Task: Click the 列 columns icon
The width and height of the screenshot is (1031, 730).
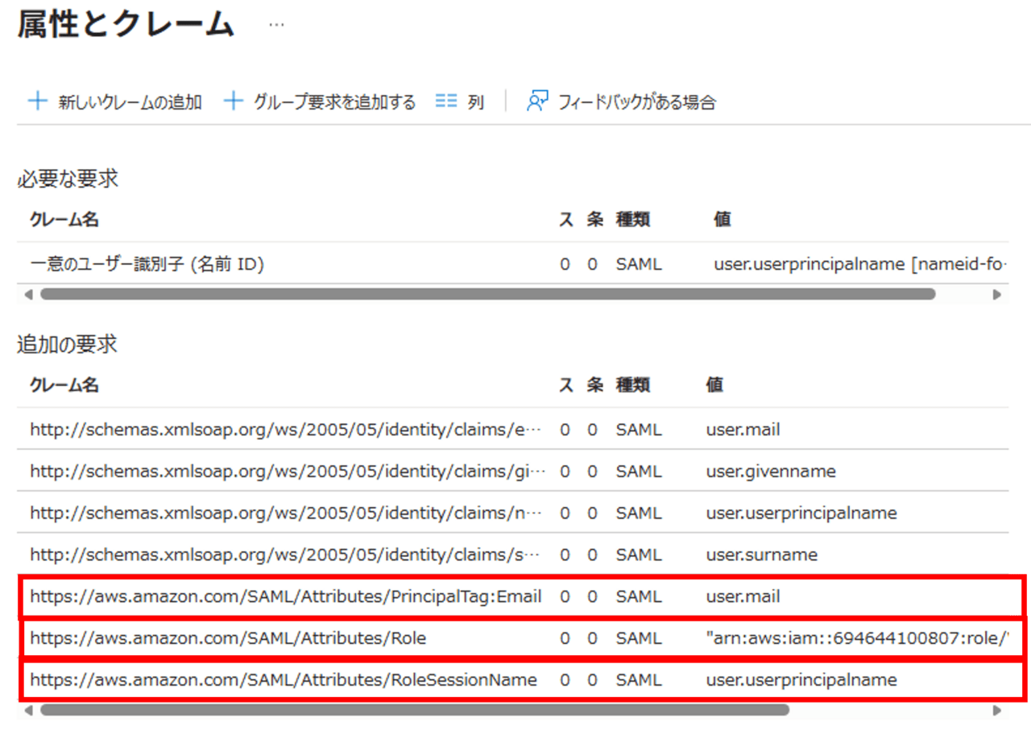Action: (x=445, y=101)
